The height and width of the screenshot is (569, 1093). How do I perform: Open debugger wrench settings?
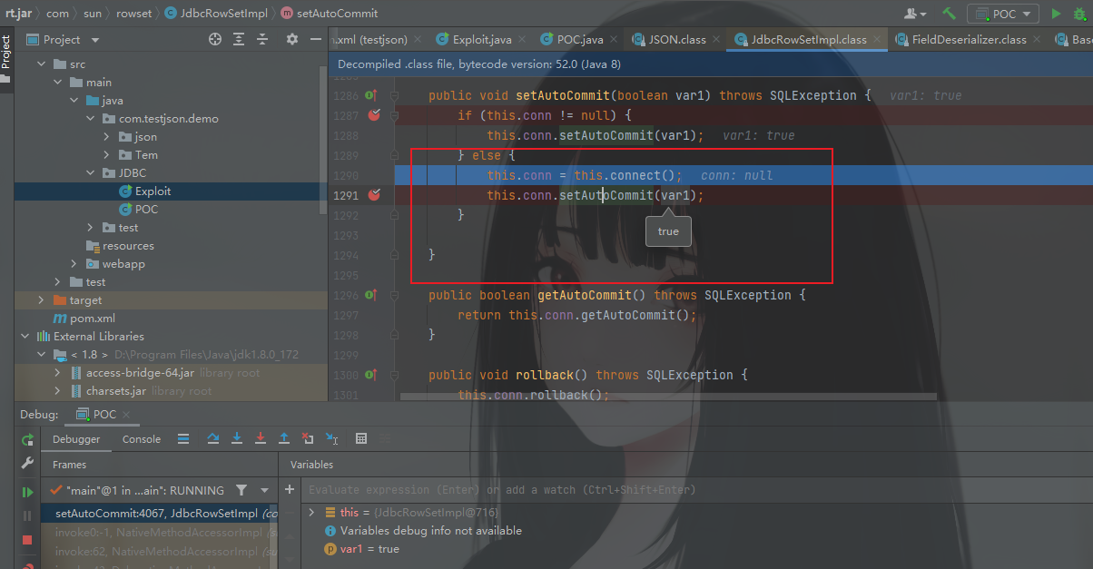27,464
